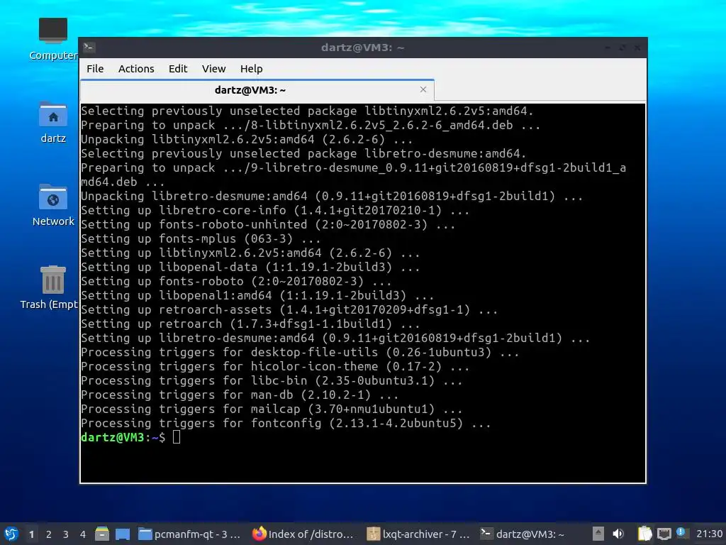Click the network connection tray icon

pos(664,534)
